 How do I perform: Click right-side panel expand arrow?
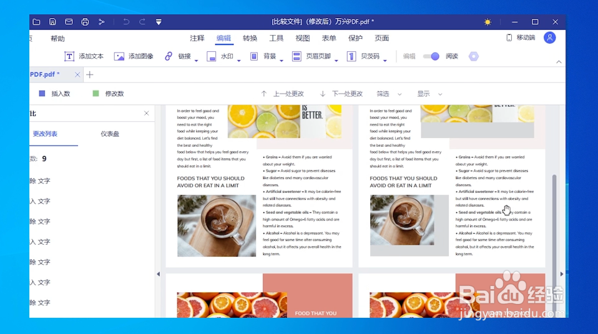pyautogui.click(x=561, y=274)
